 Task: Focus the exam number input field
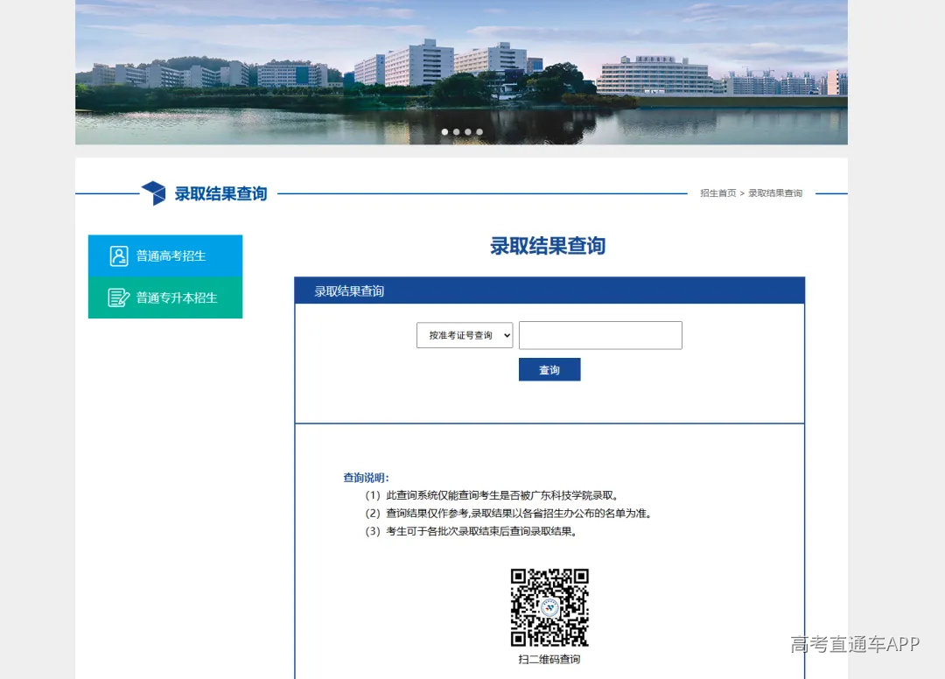pos(600,335)
